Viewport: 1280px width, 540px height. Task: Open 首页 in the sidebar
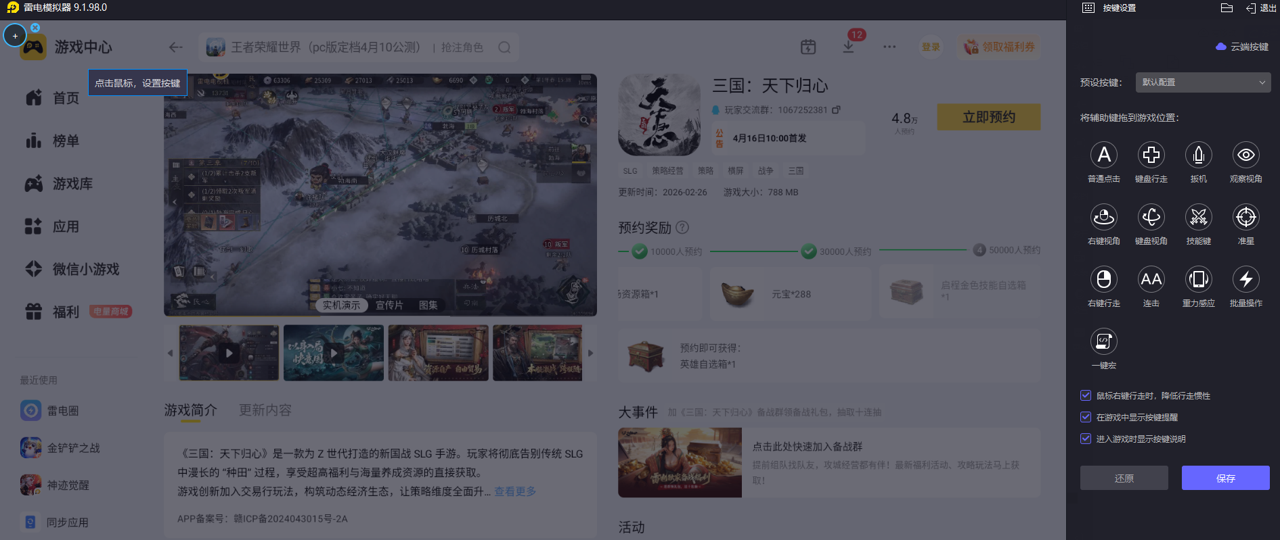point(53,98)
